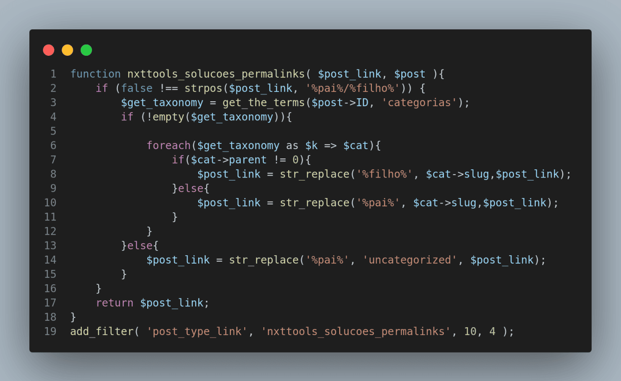
Task: Click str_replace on line 14
Action: point(264,260)
